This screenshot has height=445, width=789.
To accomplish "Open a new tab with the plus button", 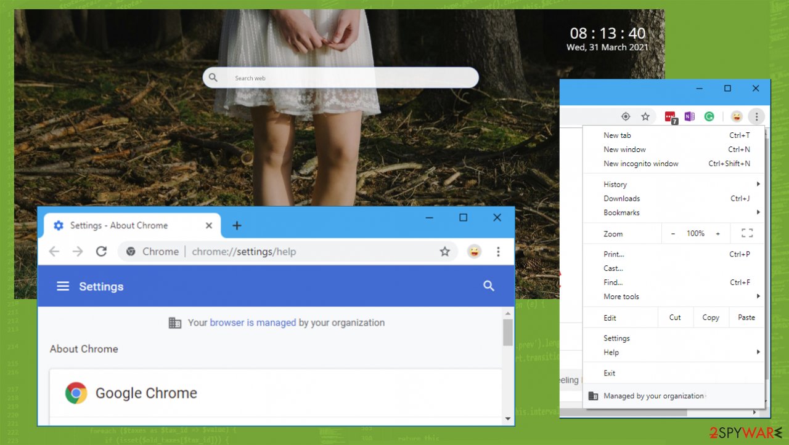I will coord(237,225).
